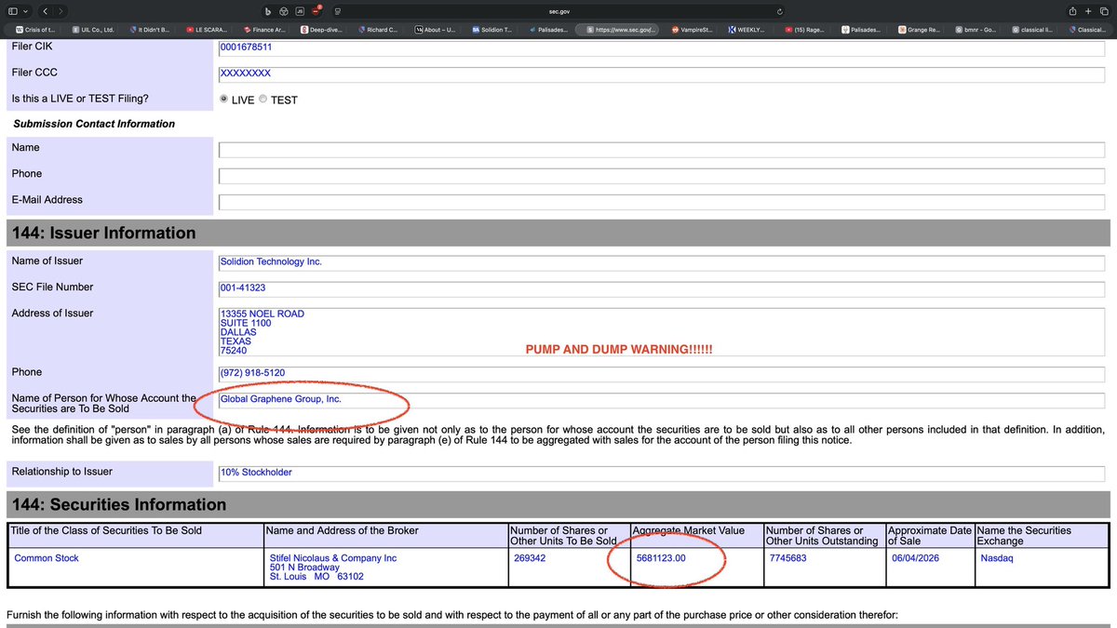Select the TEST radio button
The height and width of the screenshot is (628, 1117).
[x=263, y=99]
